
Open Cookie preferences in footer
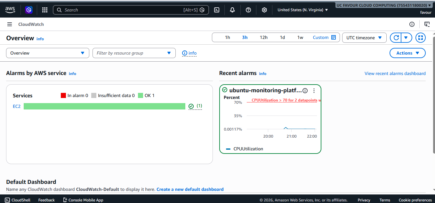click(415, 200)
